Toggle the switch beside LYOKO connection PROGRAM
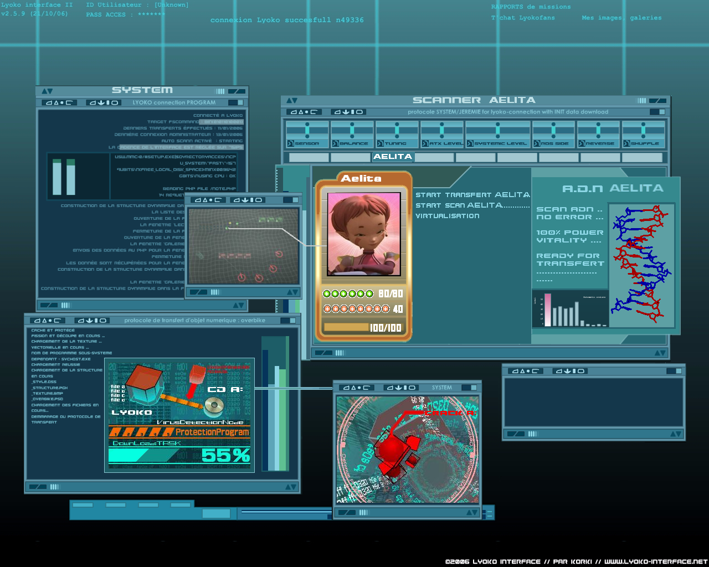The width and height of the screenshot is (709, 567). (x=235, y=102)
